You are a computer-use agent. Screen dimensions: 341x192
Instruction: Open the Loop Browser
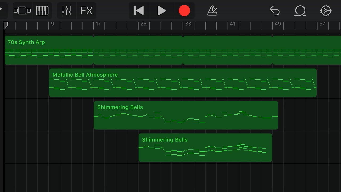[x=300, y=11]
